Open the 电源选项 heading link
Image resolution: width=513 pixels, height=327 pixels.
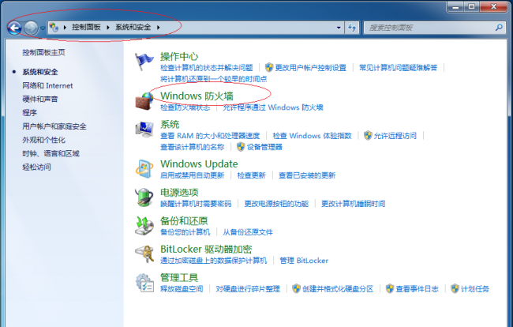click(x=179, y=192)
